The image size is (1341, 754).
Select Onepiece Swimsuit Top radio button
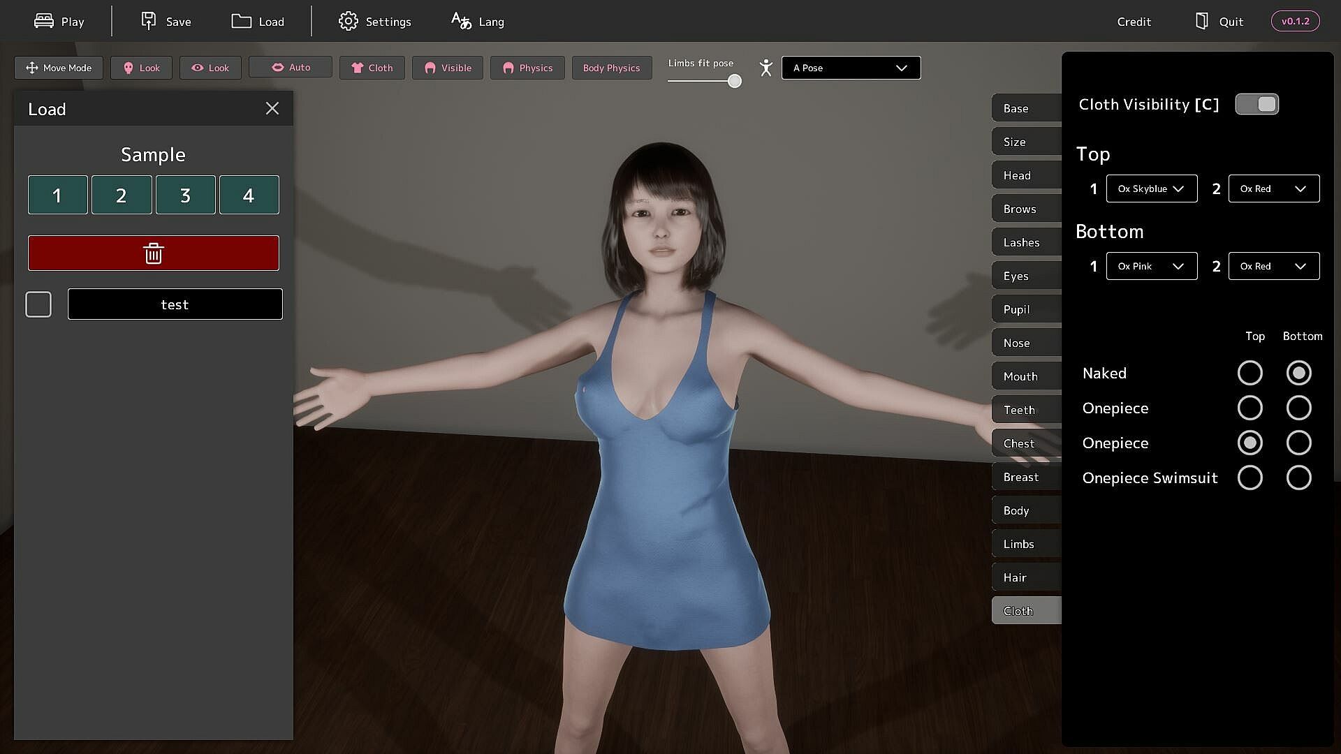pos(1250,478)
